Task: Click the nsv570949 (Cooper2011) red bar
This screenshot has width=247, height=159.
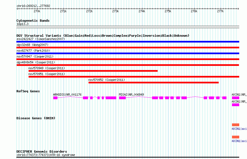Action: pos(93,71)
